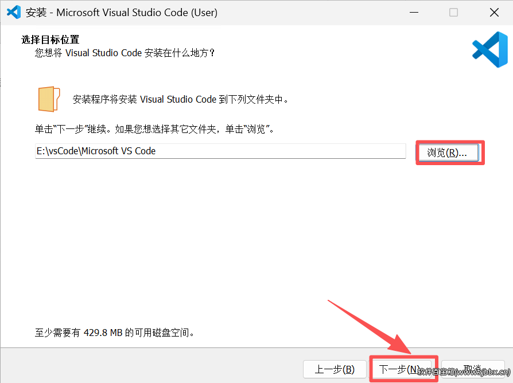513x383 pixels.
Task: Close the setup window
Action: 494,13
